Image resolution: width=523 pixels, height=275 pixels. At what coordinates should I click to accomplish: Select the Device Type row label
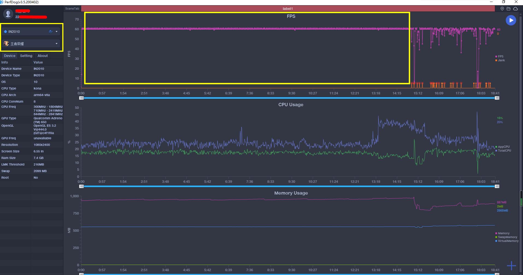pos(11,75)
